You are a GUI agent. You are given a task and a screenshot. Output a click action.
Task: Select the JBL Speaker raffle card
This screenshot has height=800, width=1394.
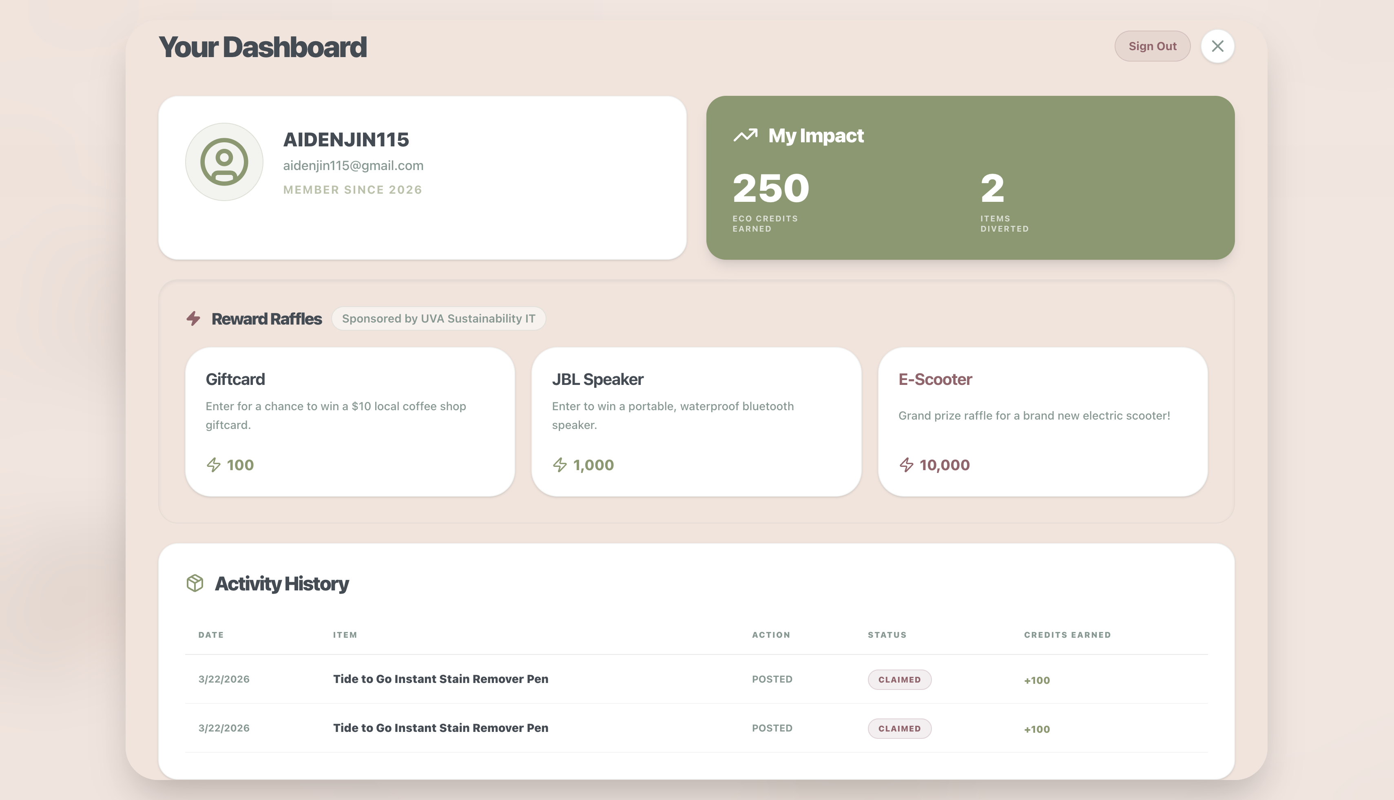click(696, 422)
